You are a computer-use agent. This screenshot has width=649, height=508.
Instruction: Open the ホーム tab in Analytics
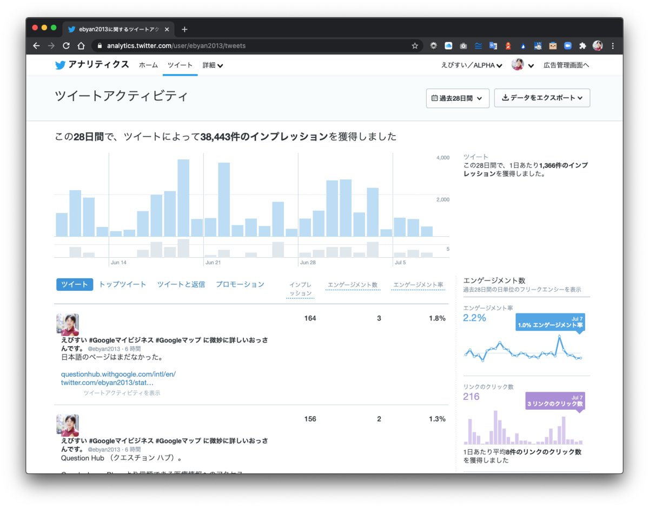(x=148, y=65)
